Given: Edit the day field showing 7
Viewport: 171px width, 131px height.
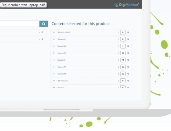Looking at the screenshot, I should pos(123,46).
